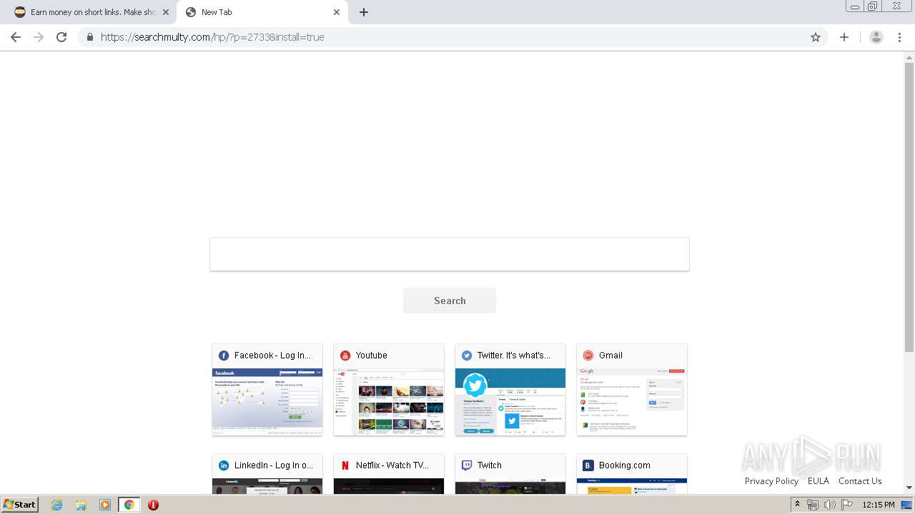The image size is (915, 514).
Task: Open a new tab with the plus button
Action: [x=364, y=12]
